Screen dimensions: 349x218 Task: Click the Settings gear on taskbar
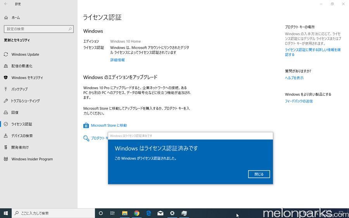coord(172,213)
